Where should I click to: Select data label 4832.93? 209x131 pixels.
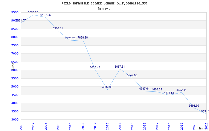click(107, 87)
